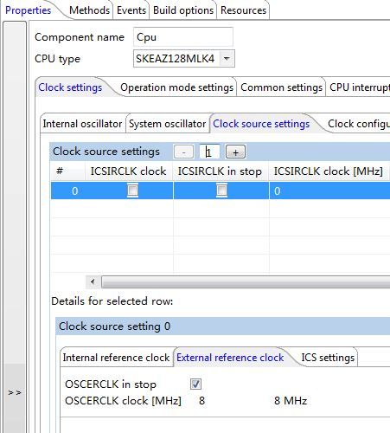This screenshot has width=390, height=433.
Task: Switch to the System oscillator tab
Action: tap(167, 124)
